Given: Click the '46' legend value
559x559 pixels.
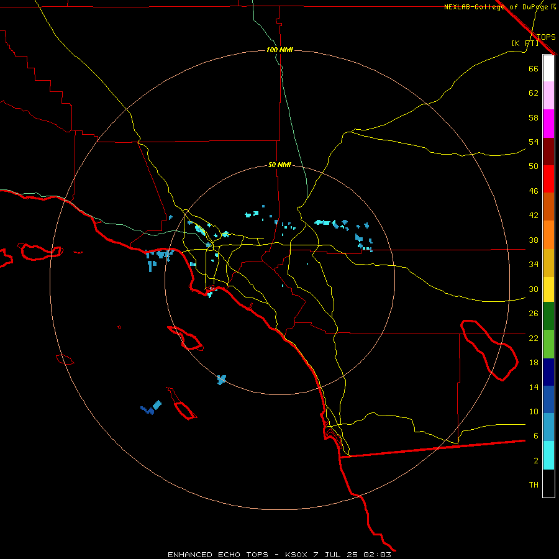Looking at the screenshot, I should (534, 191).
